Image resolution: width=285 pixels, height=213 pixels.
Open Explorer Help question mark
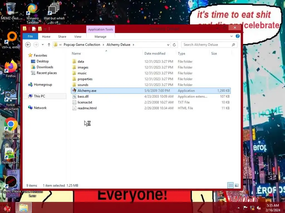pyautogui.click(x=238, y=36)
